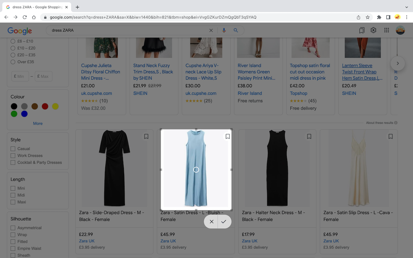
Task: Expand more colour options
Action: pyautogui.click(x=38, y=124)
